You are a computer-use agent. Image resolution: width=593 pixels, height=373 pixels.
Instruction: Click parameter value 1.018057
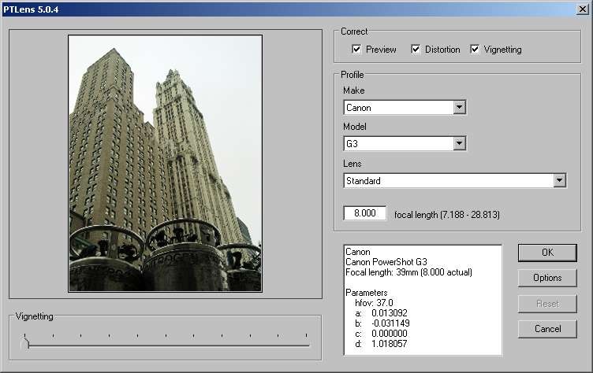[390, 344]
